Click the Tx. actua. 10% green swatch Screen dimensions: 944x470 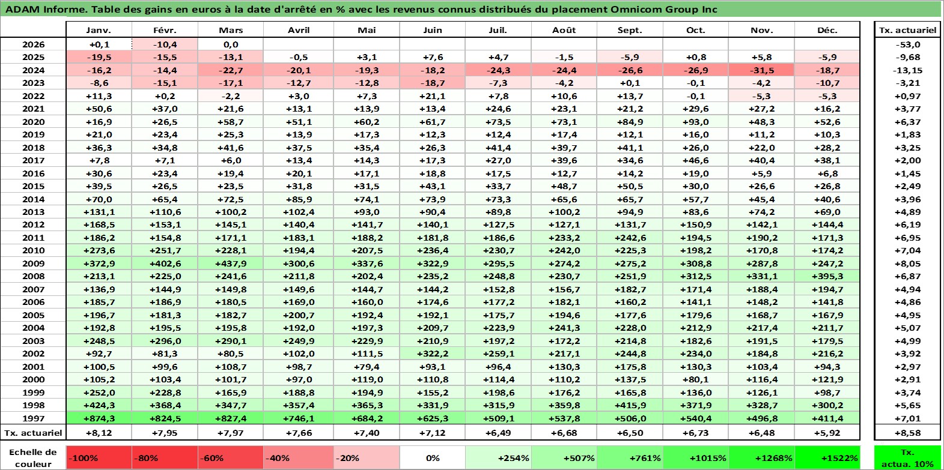point(907,457)
